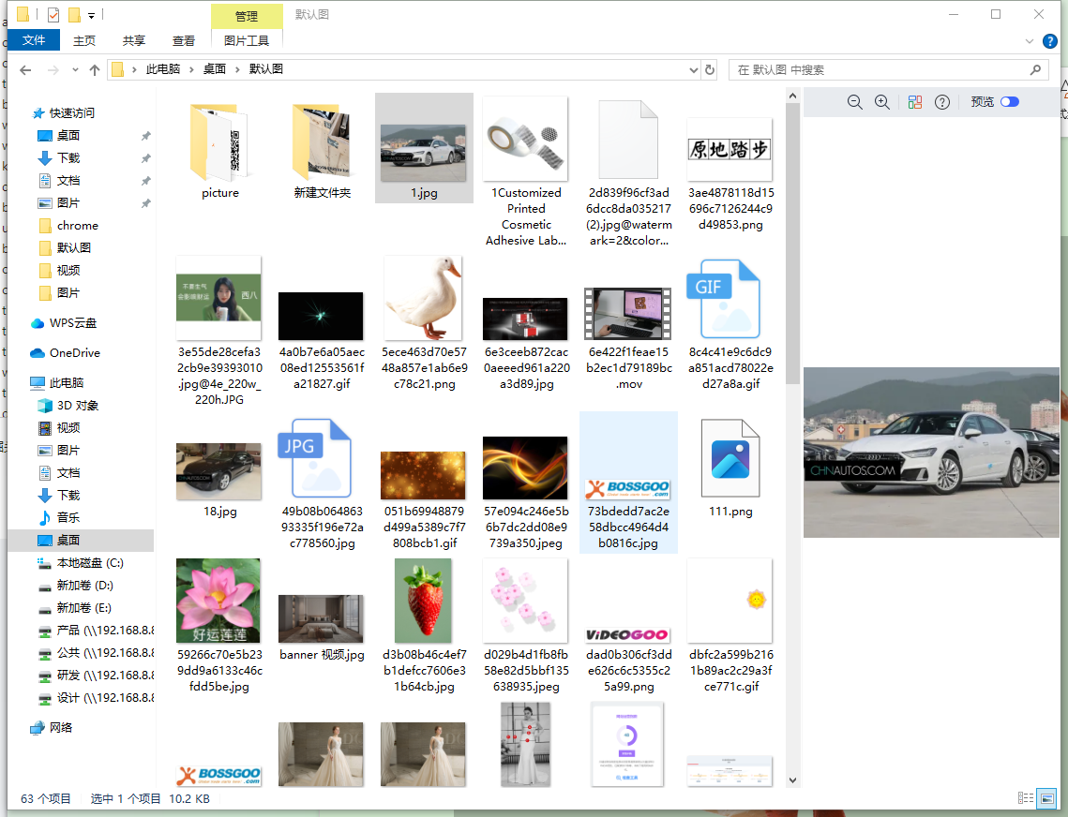Toggle the 预览 preview switch
This screenshot has width=1068, height=817.
pyautogui.click(x=1010, y=102)
